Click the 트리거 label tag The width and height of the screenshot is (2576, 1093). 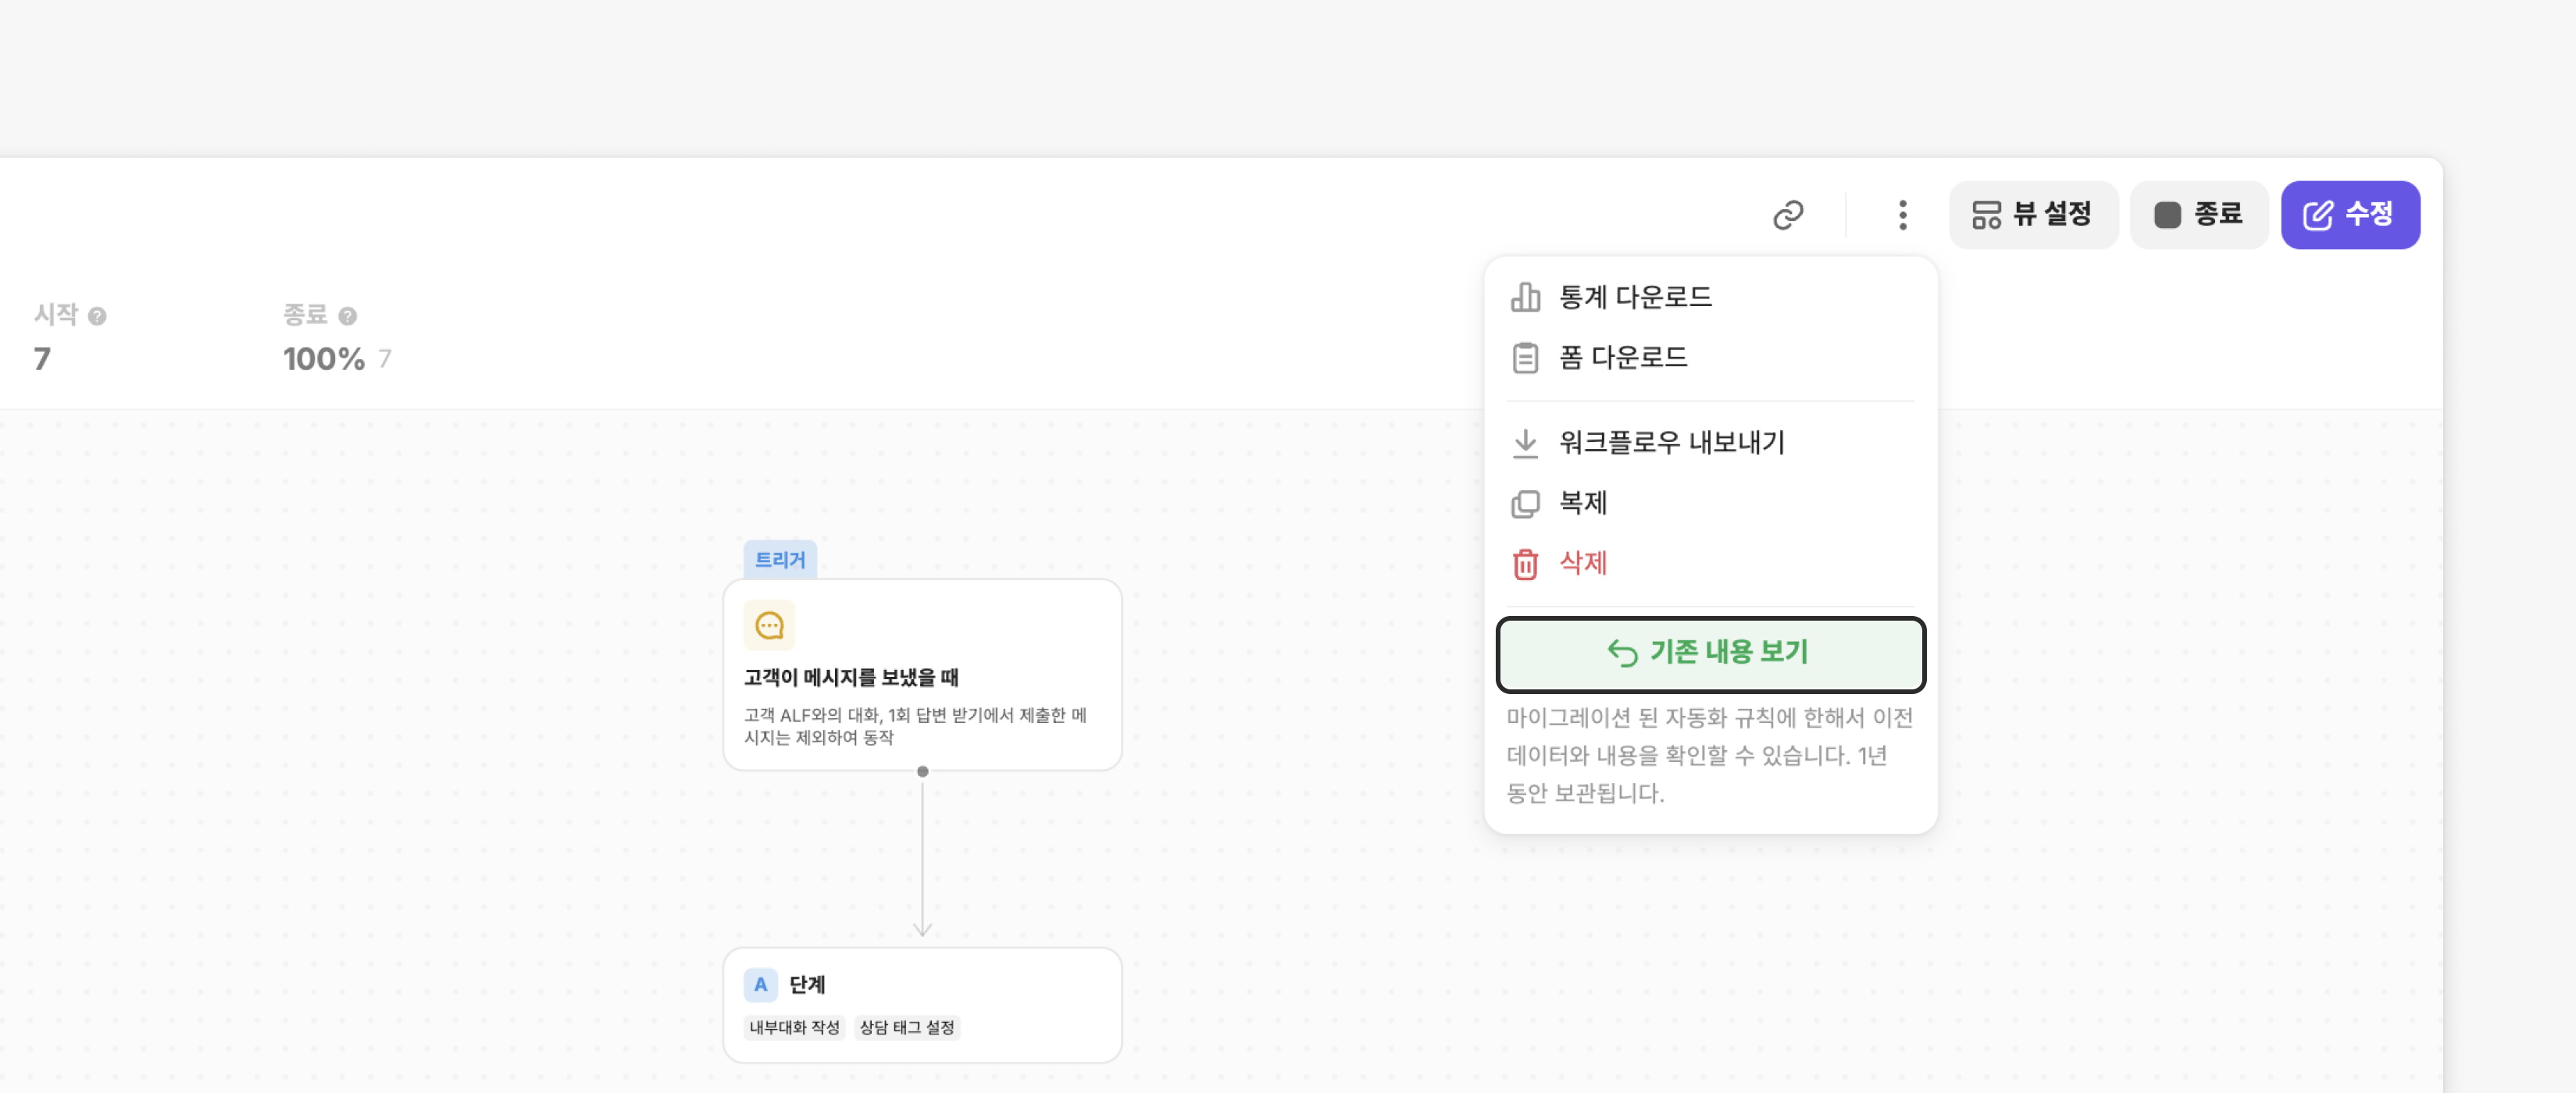click(779, 560)
